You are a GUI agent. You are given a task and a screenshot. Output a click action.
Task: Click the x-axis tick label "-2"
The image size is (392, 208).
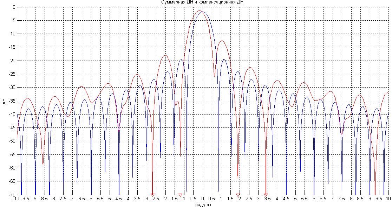click(x=165, y=199)
